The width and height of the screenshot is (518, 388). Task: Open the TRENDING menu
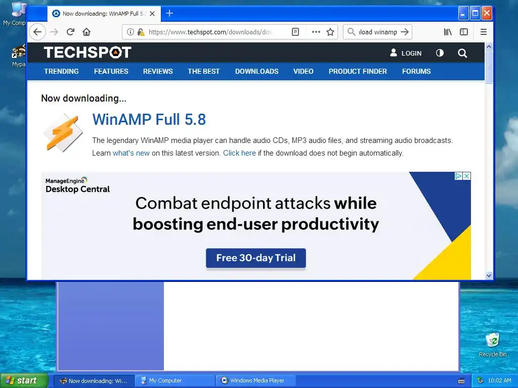(61, 71)
